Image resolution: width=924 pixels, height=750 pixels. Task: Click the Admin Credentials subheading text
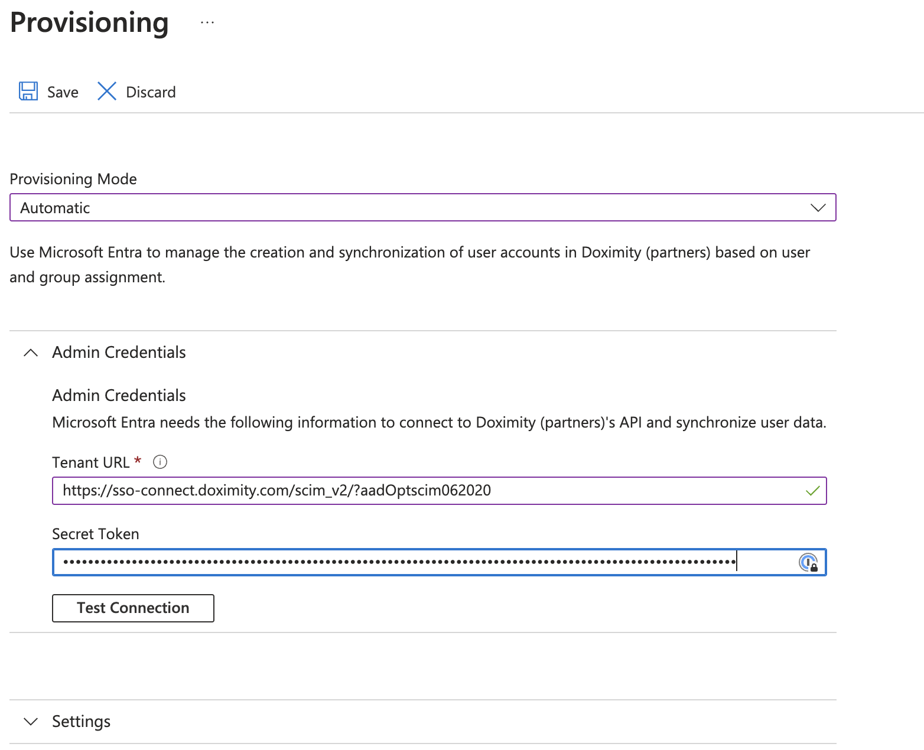pyautogui.click(x=119, y=396)
